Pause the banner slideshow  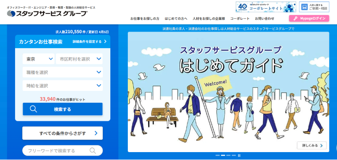pyautogui.click(x=239, y=155)
